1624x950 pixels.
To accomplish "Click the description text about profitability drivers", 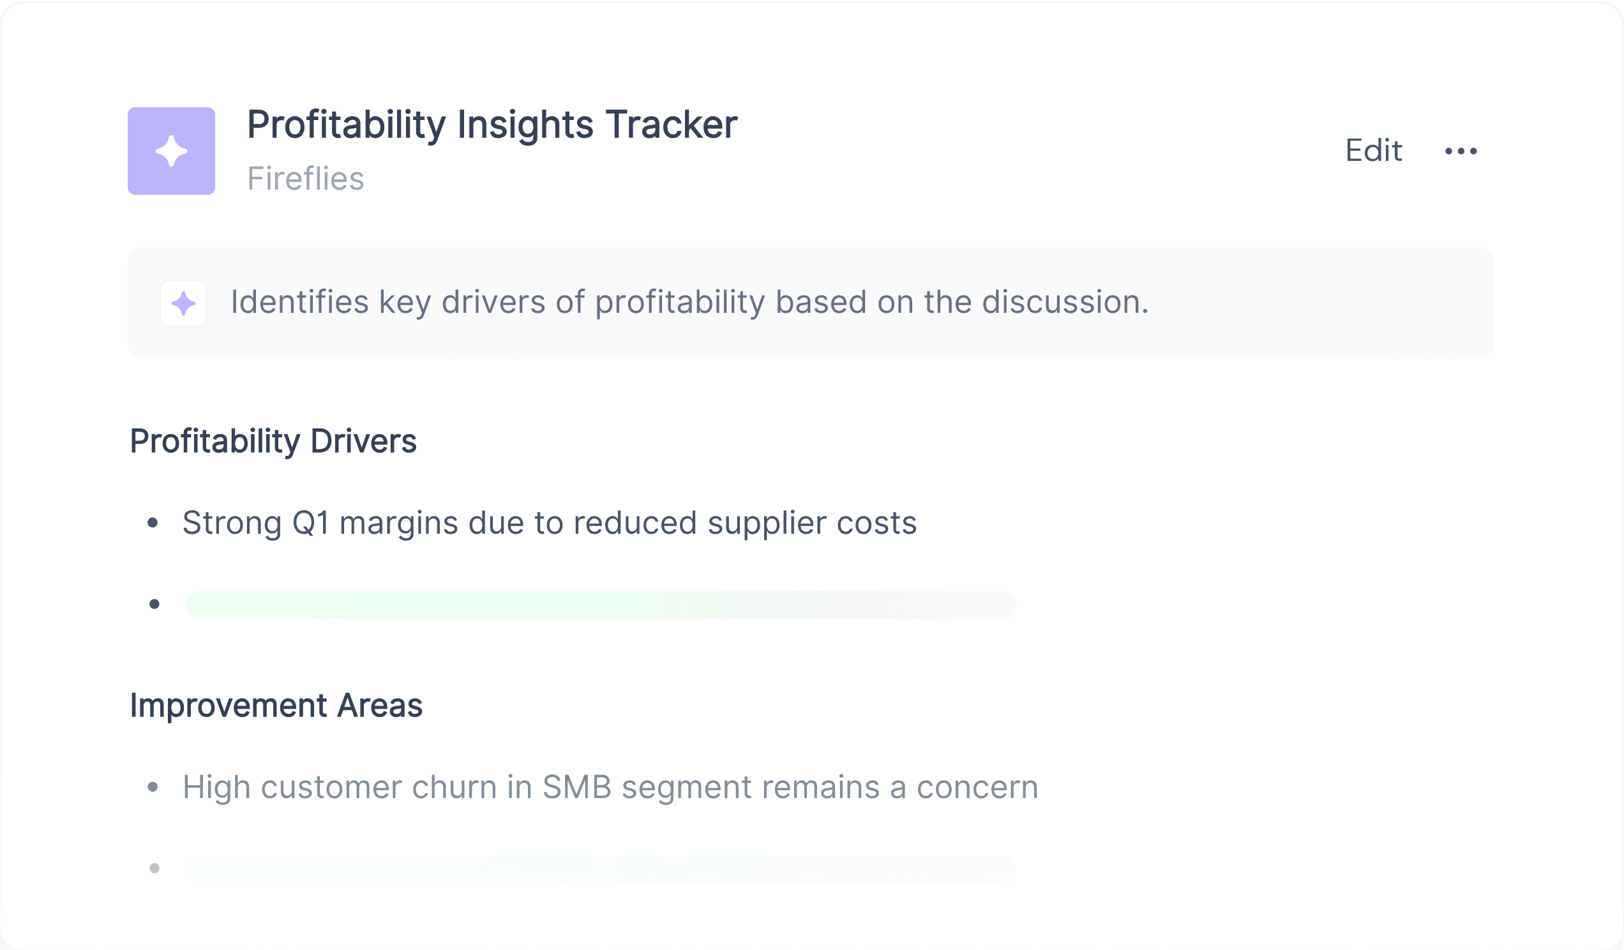I will [689, 302].
